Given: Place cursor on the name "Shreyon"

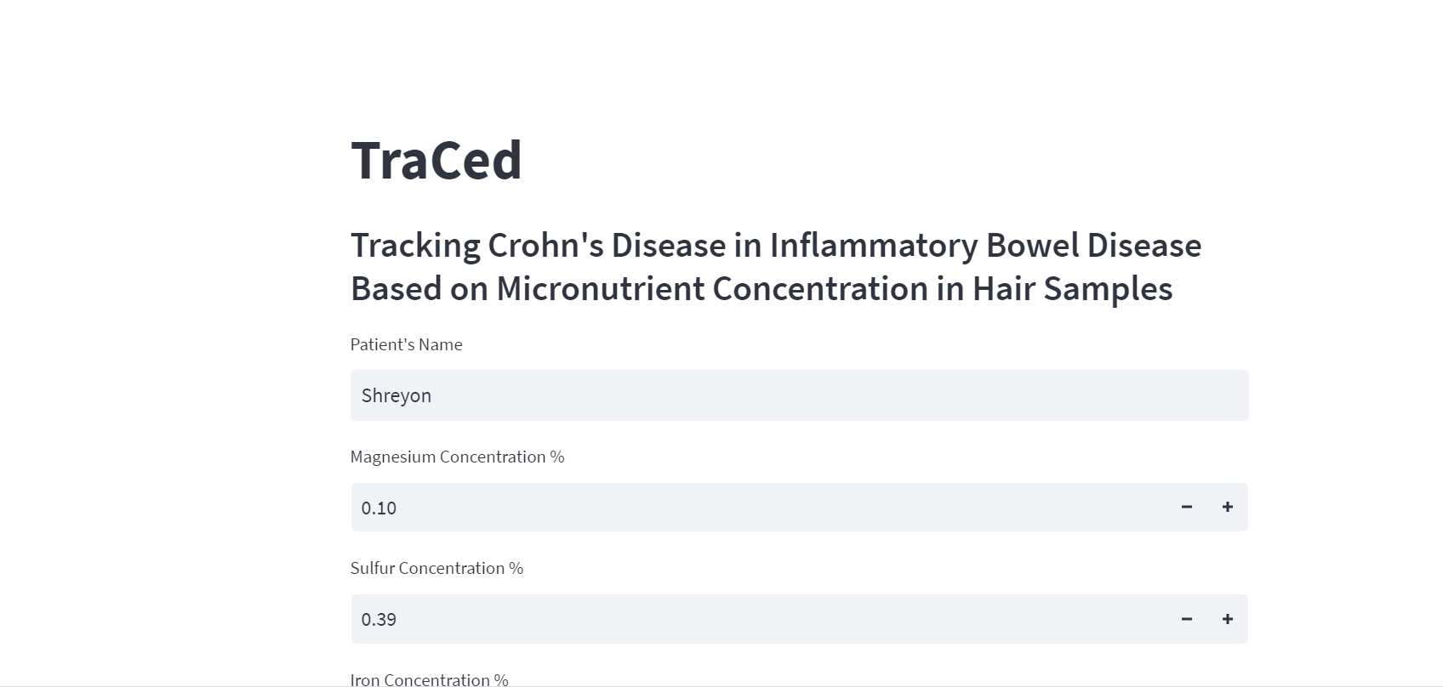Looking at the screenshot, I should (396, 395).
